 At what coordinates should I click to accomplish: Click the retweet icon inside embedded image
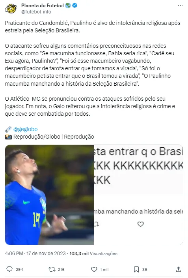coord(97,224)
